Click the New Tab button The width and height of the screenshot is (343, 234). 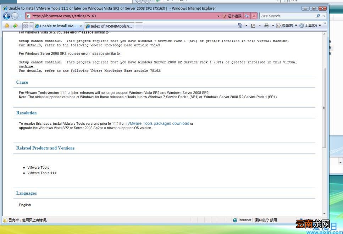tap(139, 26)
